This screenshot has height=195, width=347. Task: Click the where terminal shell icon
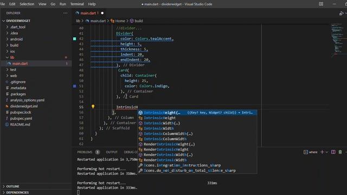[306, 152]
